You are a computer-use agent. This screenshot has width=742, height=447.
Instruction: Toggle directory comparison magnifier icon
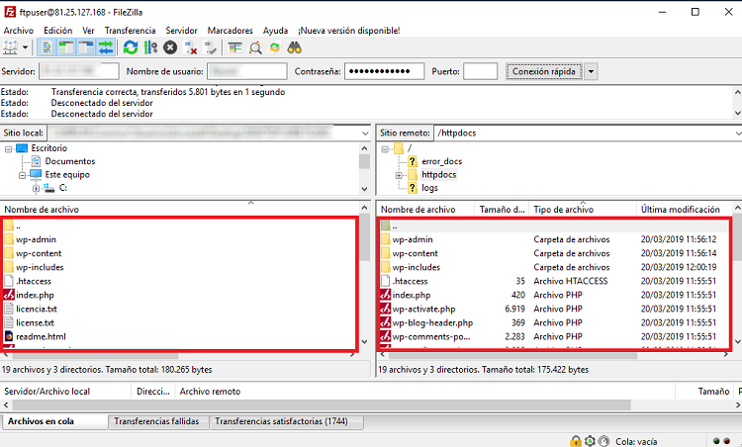point(255,47)
